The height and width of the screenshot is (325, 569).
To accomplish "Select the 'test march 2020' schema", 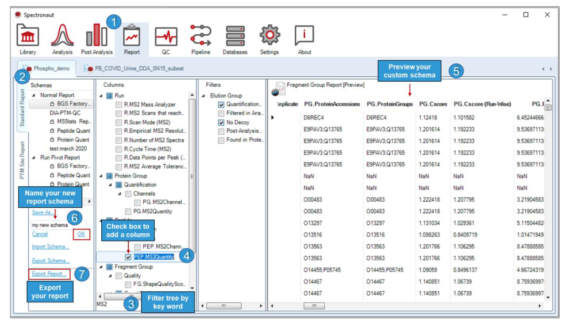I will pos(68,149).
